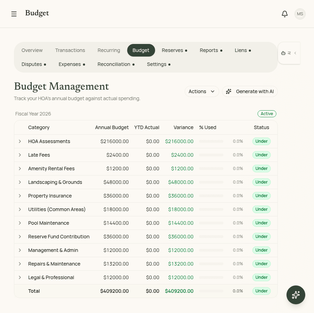Expand the Pool Maintenance row
314x313 pixels.
(x=20, y=223)
